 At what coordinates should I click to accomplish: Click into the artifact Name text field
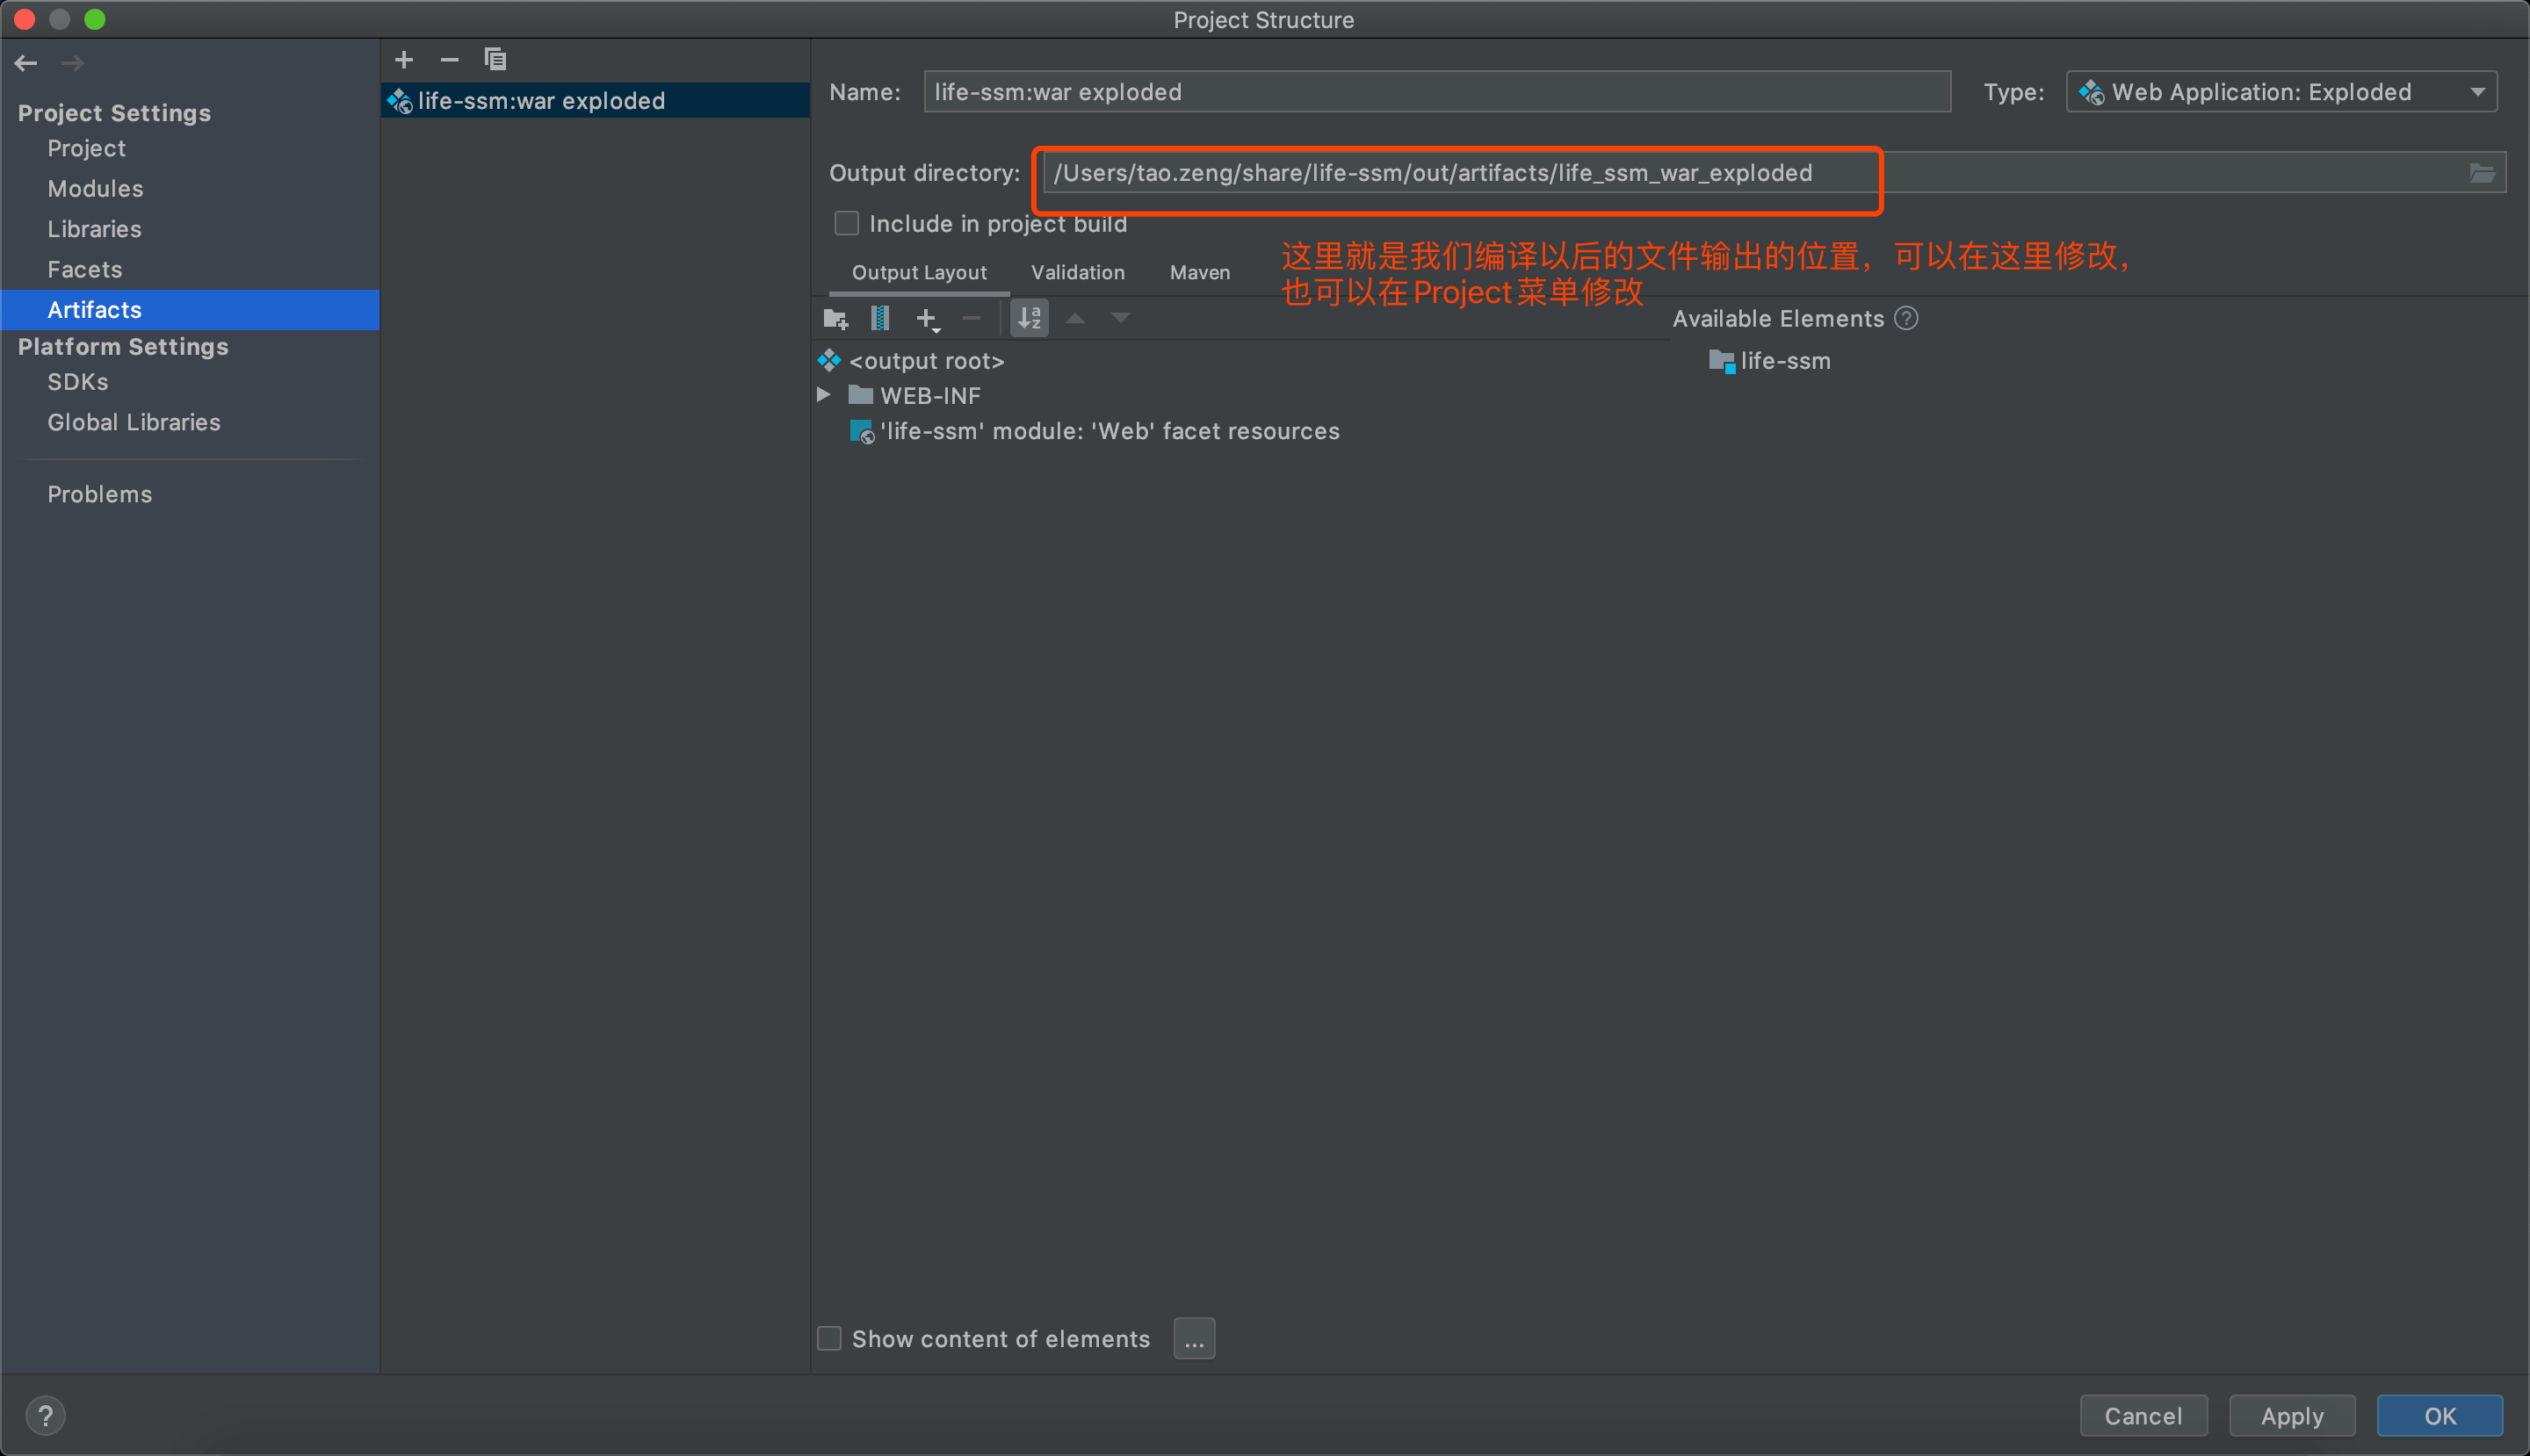pos(1435,92)
